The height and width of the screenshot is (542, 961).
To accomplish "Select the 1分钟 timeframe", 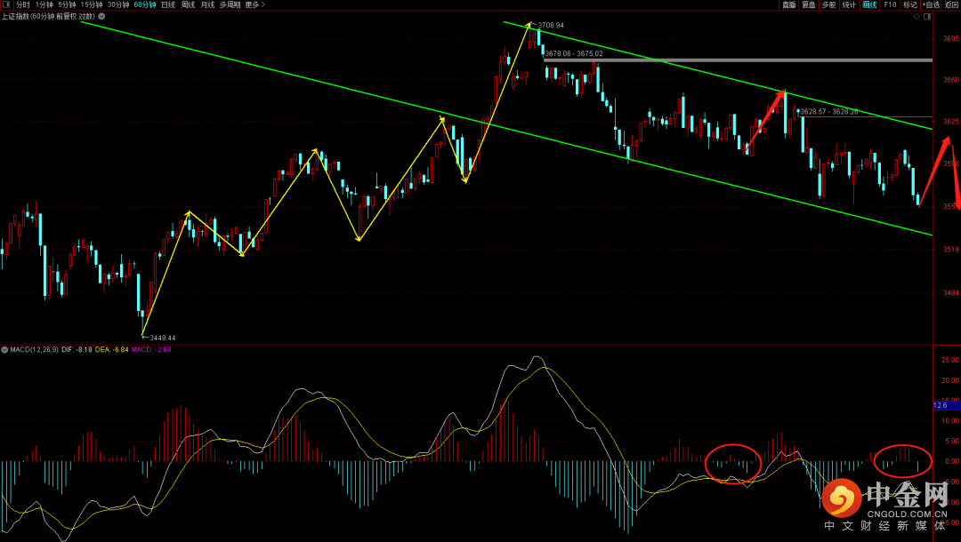I will click(44, 4).
